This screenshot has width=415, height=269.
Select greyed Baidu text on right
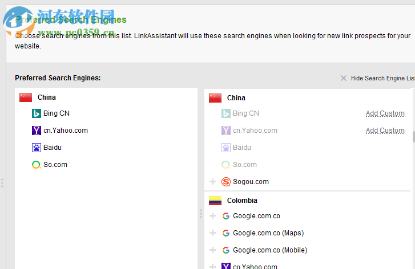(x=242, y=148)
